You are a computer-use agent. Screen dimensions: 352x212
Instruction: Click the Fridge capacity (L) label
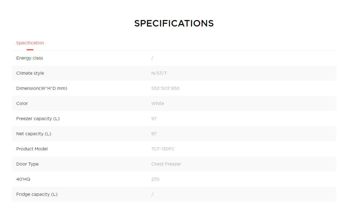coord(37,194)
